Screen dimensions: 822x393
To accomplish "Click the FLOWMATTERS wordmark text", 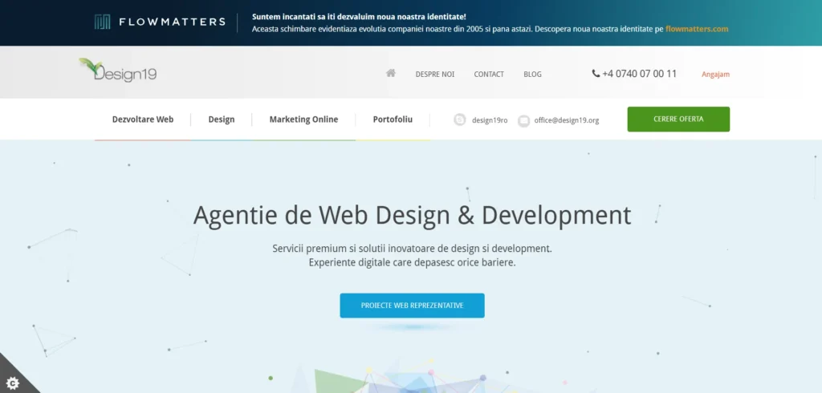I will (172, 22).
